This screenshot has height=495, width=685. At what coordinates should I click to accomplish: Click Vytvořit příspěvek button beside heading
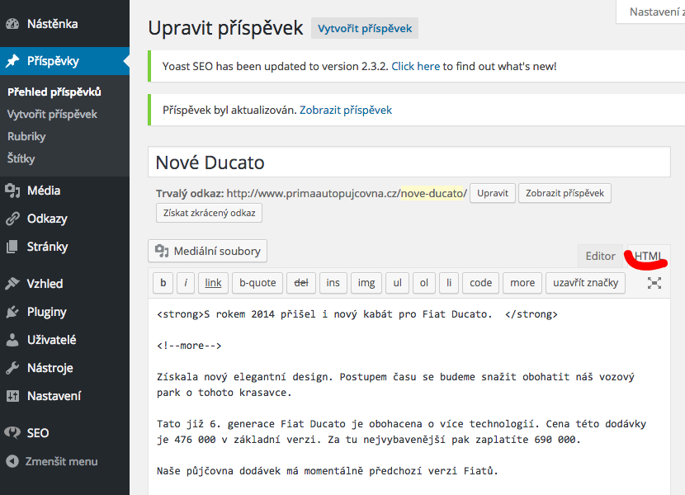[365, 28]
